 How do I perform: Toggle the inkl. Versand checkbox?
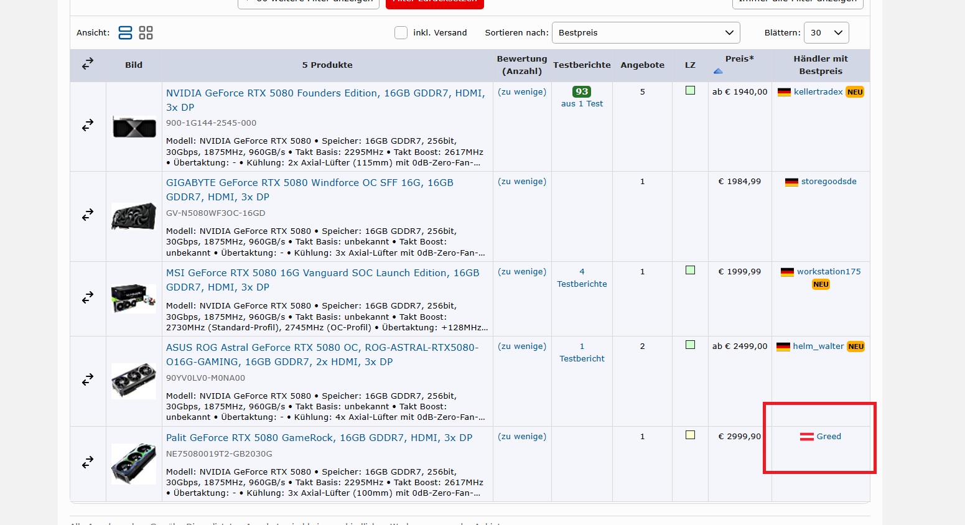point(401,32)
